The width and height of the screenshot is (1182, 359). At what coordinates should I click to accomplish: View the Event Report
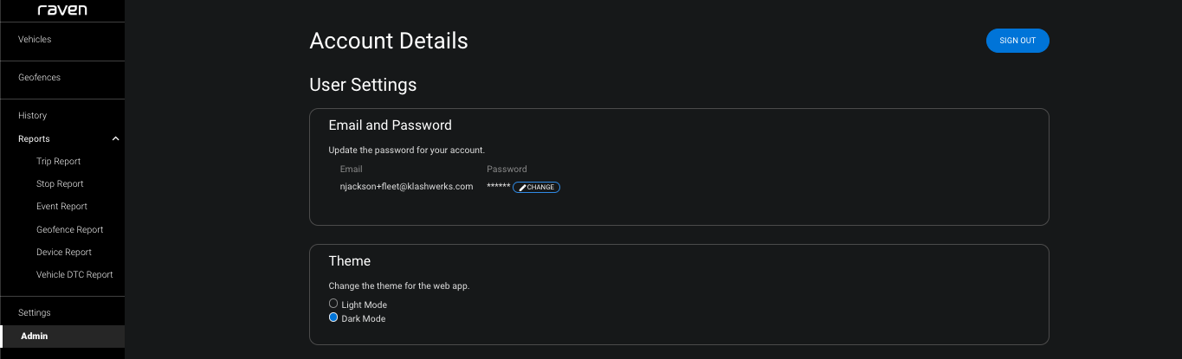point(61,206)
